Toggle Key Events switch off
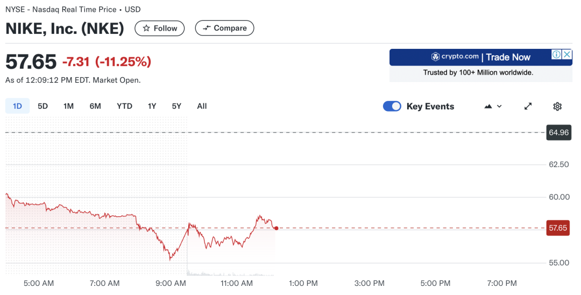 (392, 106)
